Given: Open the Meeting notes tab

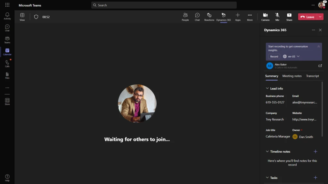Looking at the screenshot, I should (x=292, y=76).
